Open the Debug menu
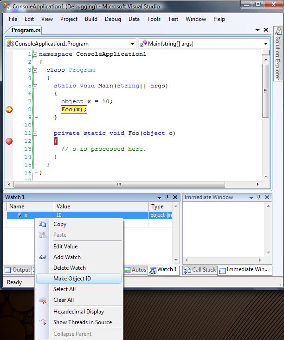The height and width of the screenshot is (340, 284). coord(113,19)
